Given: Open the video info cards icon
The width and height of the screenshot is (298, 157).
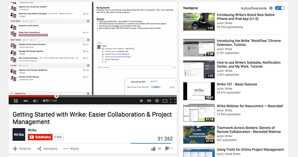Looking at the screenshot, I should tap(141, 101).
